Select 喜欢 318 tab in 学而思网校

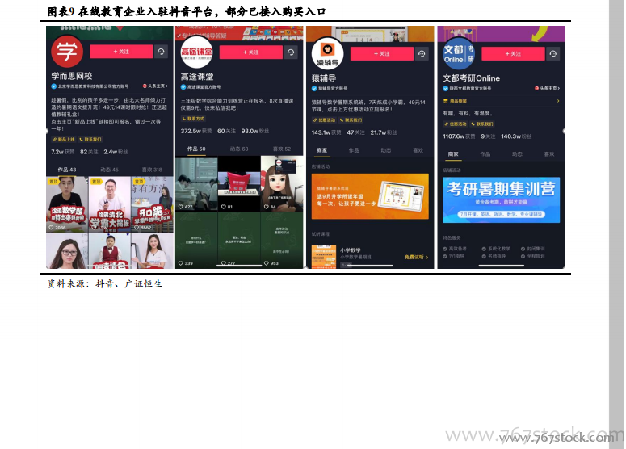[x=152, y=170]
